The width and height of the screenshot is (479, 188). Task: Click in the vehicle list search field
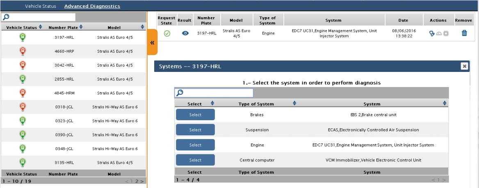pyautogui.click(x=38, y=17)
